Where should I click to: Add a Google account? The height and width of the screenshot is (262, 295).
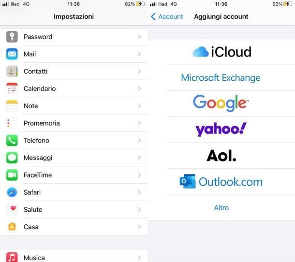pos(221,103)
